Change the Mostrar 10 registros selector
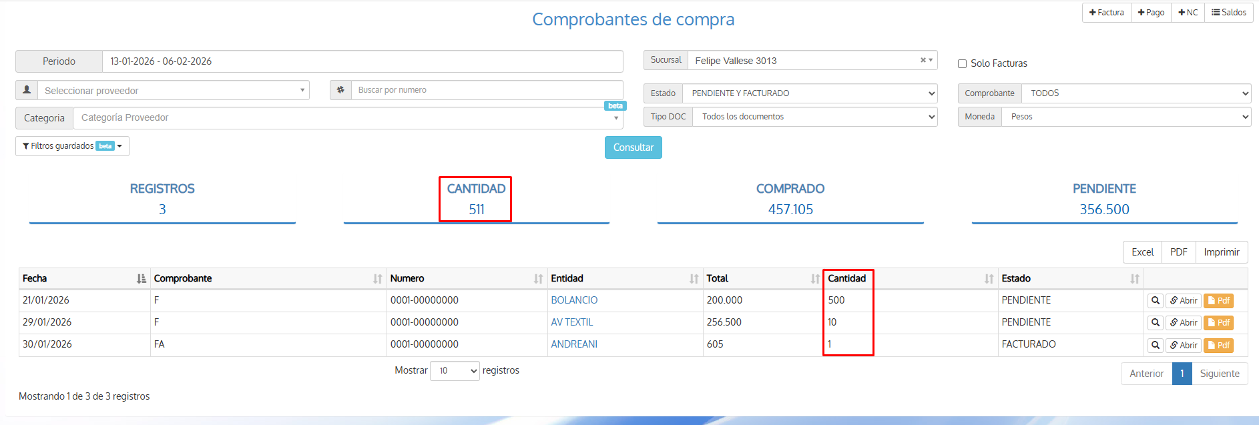The height and width of the screenshot is (425, 1259). click(x=455, y=371)
